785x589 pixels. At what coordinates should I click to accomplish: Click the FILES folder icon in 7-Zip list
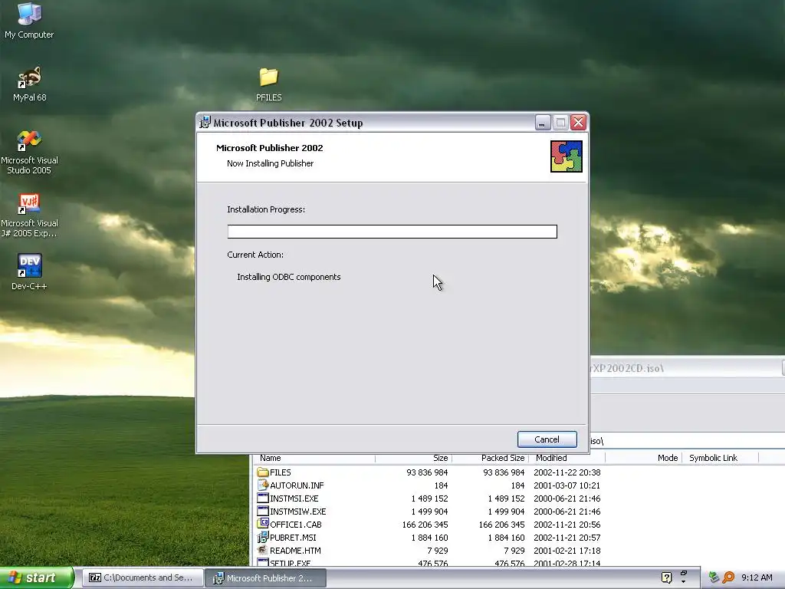tap(263, 472)
